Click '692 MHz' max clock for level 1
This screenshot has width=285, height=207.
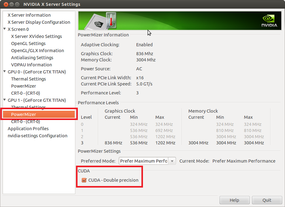(164, 130)
